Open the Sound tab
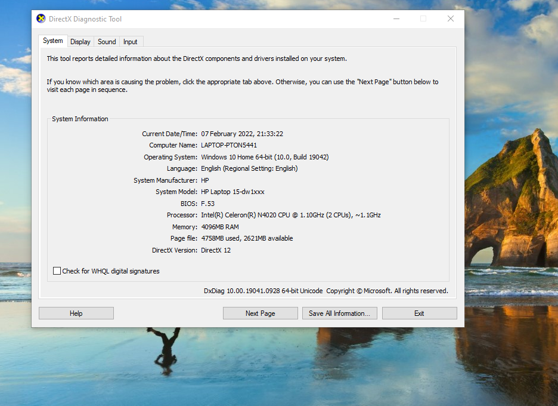Screen dimensions: 558x406 click(x=107, y=42)
